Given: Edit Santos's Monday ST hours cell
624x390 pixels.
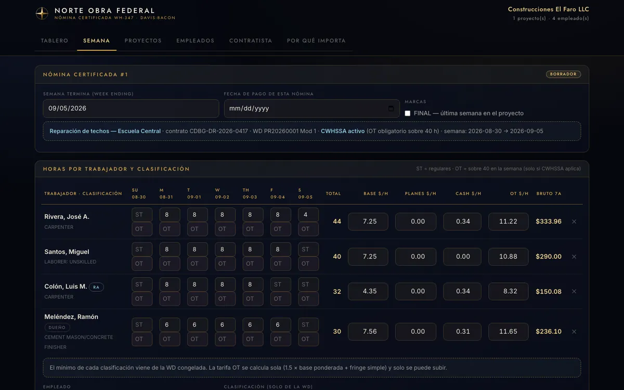Looking at the screenshot, I should click(x=170, y=250).
